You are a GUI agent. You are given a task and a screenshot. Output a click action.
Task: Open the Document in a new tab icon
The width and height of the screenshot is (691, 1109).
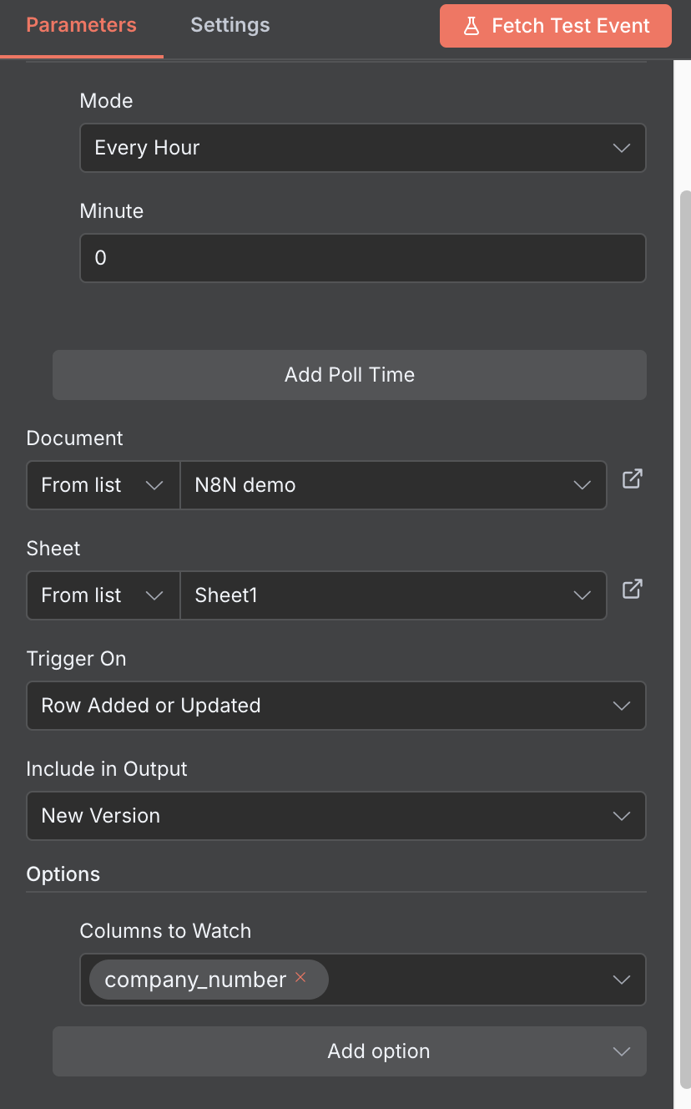click(632, 479)
